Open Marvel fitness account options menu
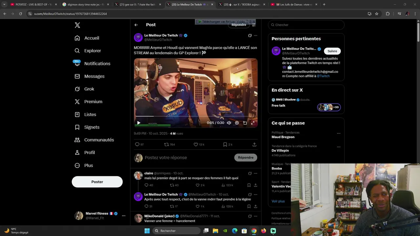The height and width of the screenshot is (236, 420). [x=123, y=216]
